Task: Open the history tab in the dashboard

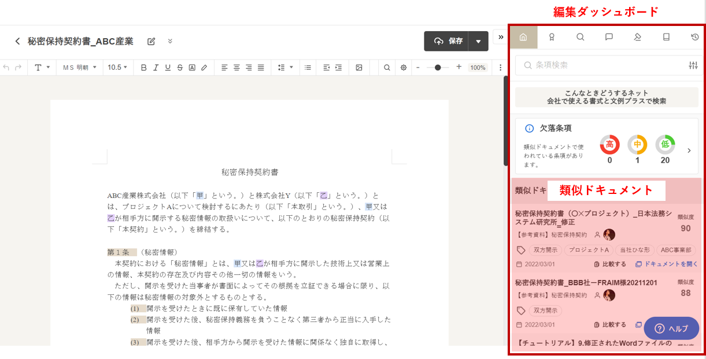Action: (694, 38)
